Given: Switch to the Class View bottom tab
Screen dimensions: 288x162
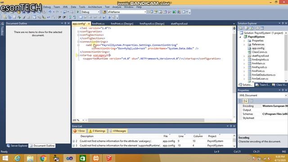Looking at the screenshot, I should [279, 85].
